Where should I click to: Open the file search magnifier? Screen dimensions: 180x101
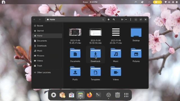coord(114,19)
